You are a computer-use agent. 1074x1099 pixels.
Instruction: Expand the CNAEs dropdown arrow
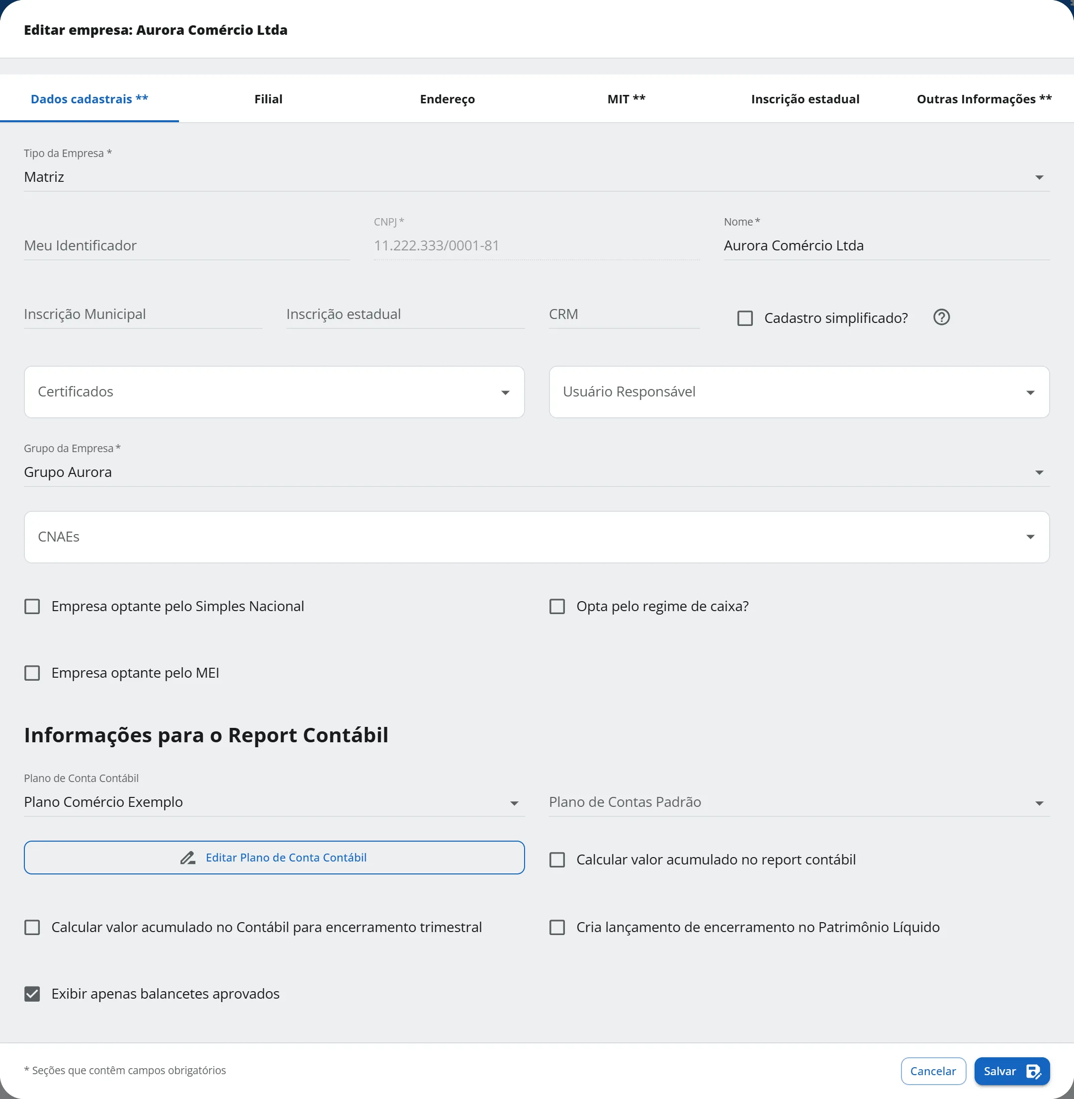tap(1031, 537)
